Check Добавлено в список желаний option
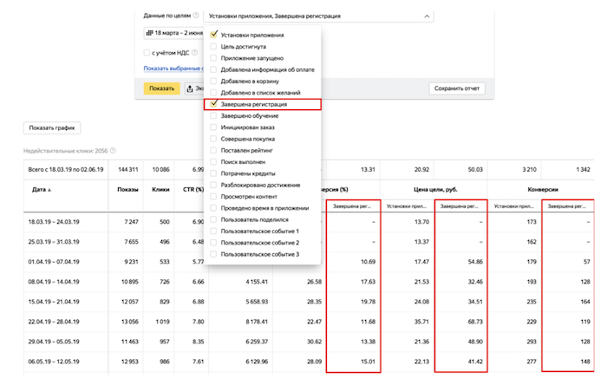Image resolution: width=607 pixels, height=385 pixels. (x=213, y=93)
